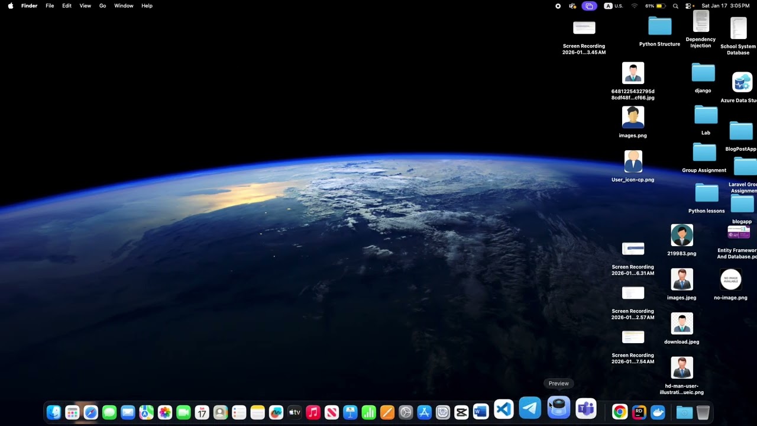Launch Notes from the Dock

point(257,412)
